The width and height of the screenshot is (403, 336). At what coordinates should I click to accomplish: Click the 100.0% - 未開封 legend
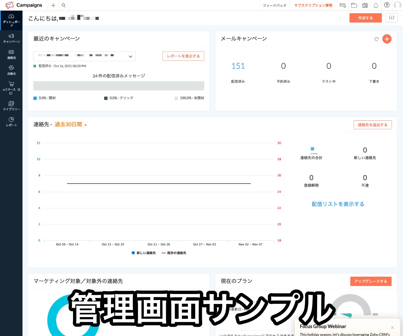(189, 98)
